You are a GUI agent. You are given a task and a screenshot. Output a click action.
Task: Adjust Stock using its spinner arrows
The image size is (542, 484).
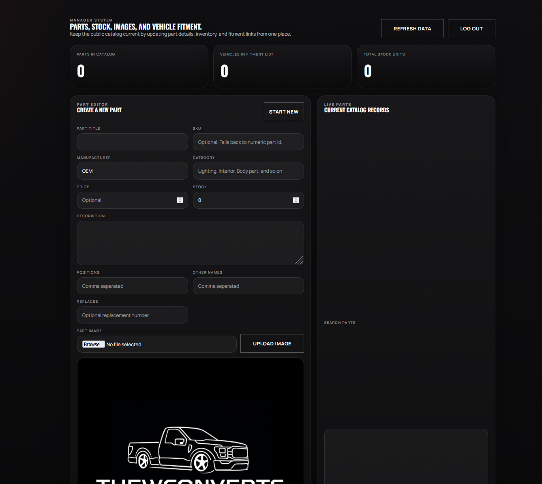click(x=296, y=200)
